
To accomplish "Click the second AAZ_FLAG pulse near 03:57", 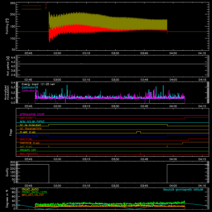I will point(167,147).
